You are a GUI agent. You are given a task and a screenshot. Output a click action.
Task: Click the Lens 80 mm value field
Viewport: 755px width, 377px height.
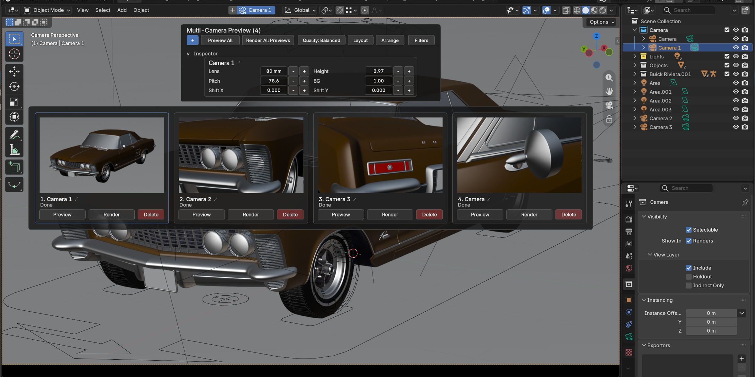pos(274,71)
